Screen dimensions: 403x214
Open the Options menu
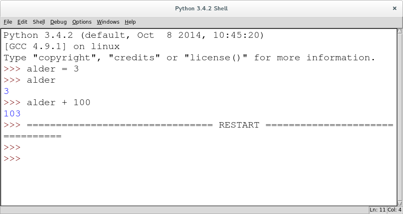click(82, 22)
